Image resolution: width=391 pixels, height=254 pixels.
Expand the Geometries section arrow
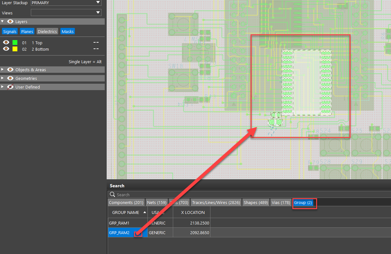3,78
